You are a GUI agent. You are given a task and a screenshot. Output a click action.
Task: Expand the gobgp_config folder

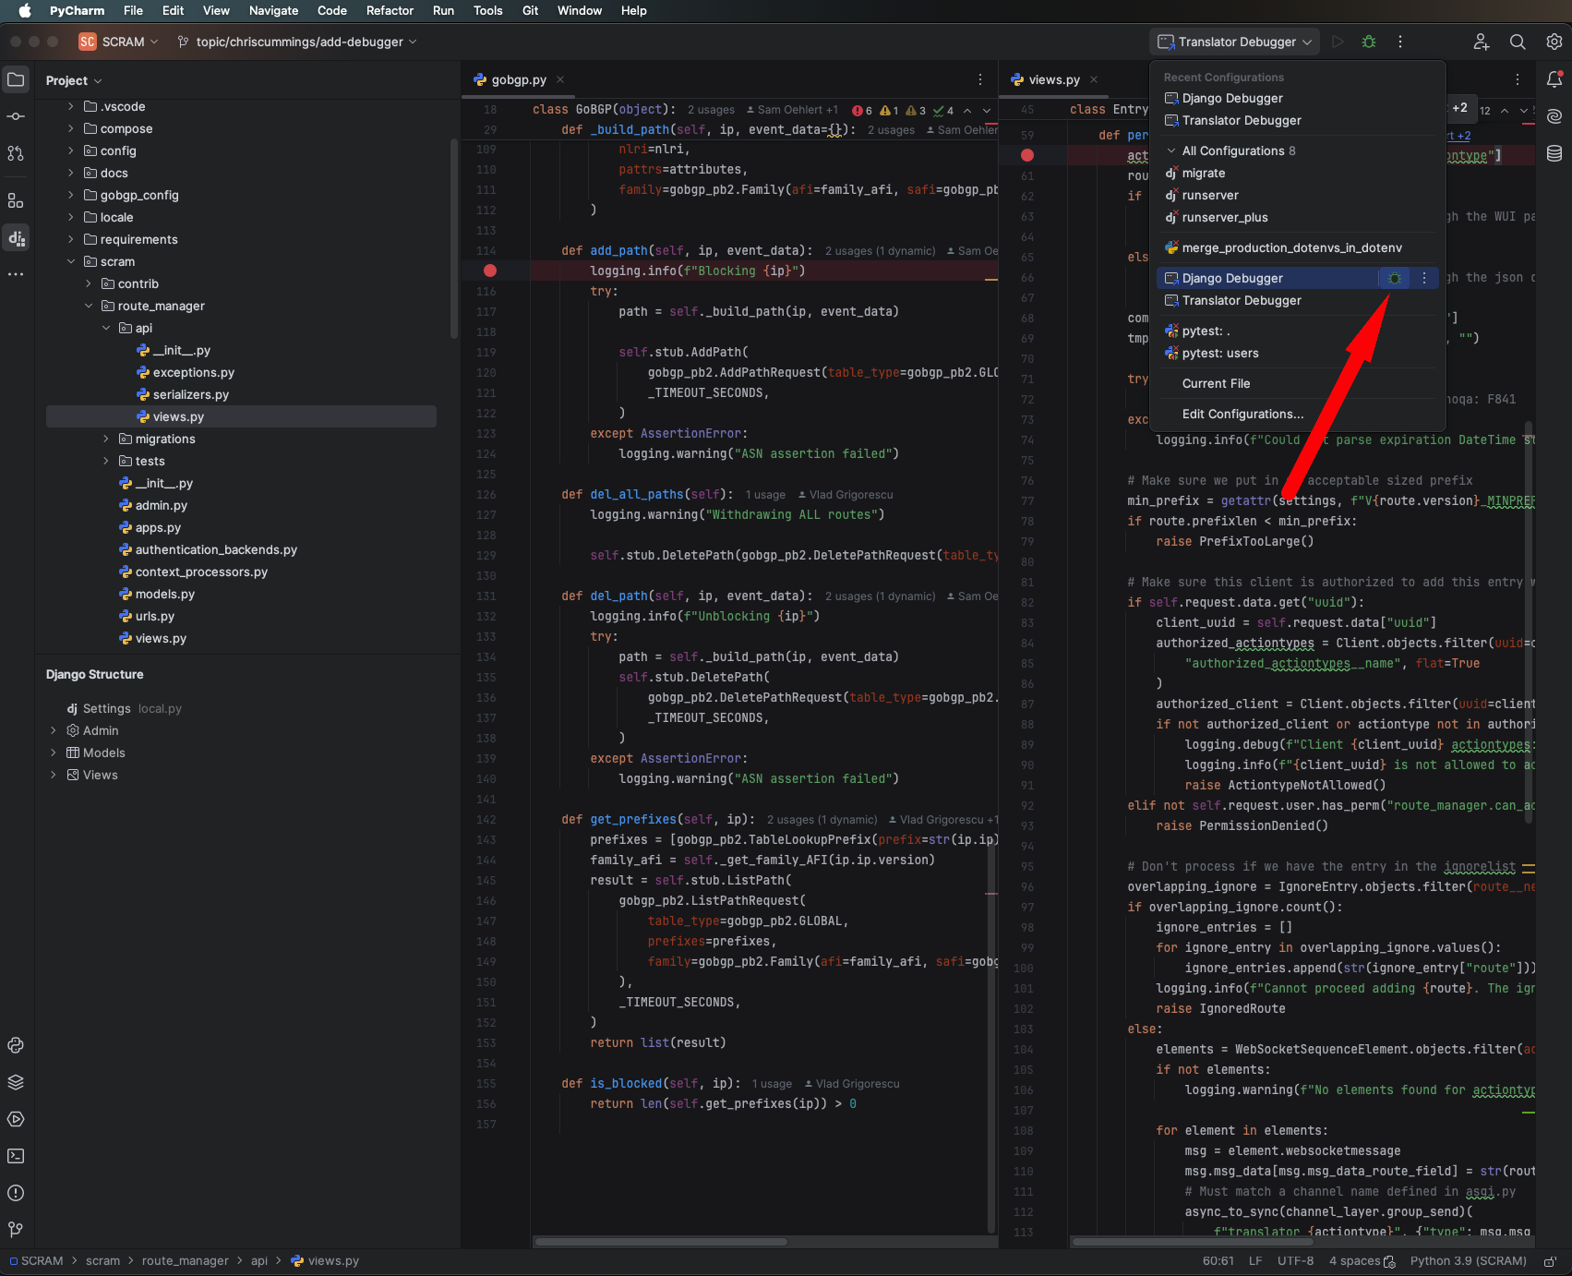pos(71,195)
